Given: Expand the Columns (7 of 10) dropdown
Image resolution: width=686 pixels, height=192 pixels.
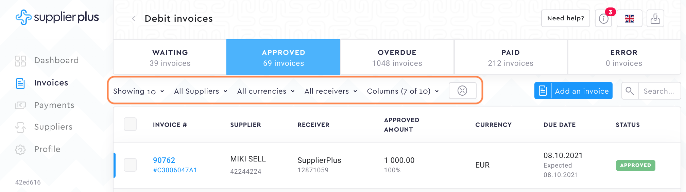Looking at the screenshot, I should [403, 91].
